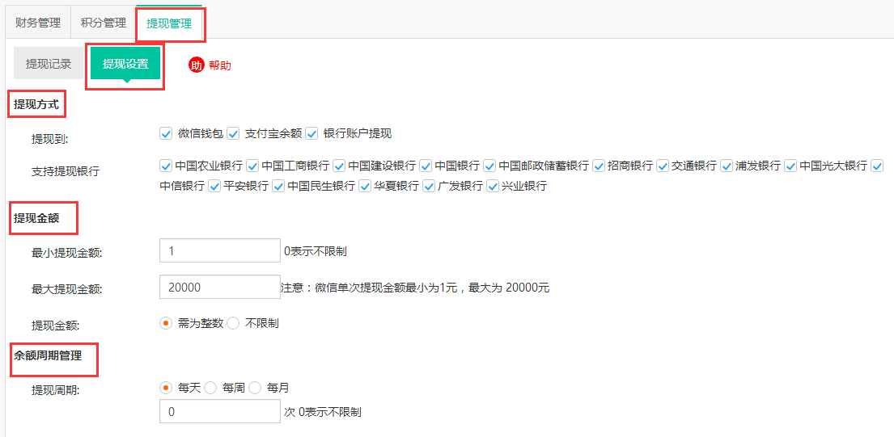Click the 提现设置 sub-tab button
The image size is (894, 437).
(125, 64)
